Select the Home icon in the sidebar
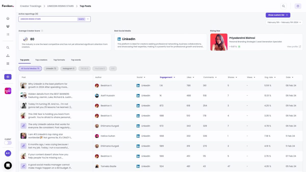 pos(8,19)
